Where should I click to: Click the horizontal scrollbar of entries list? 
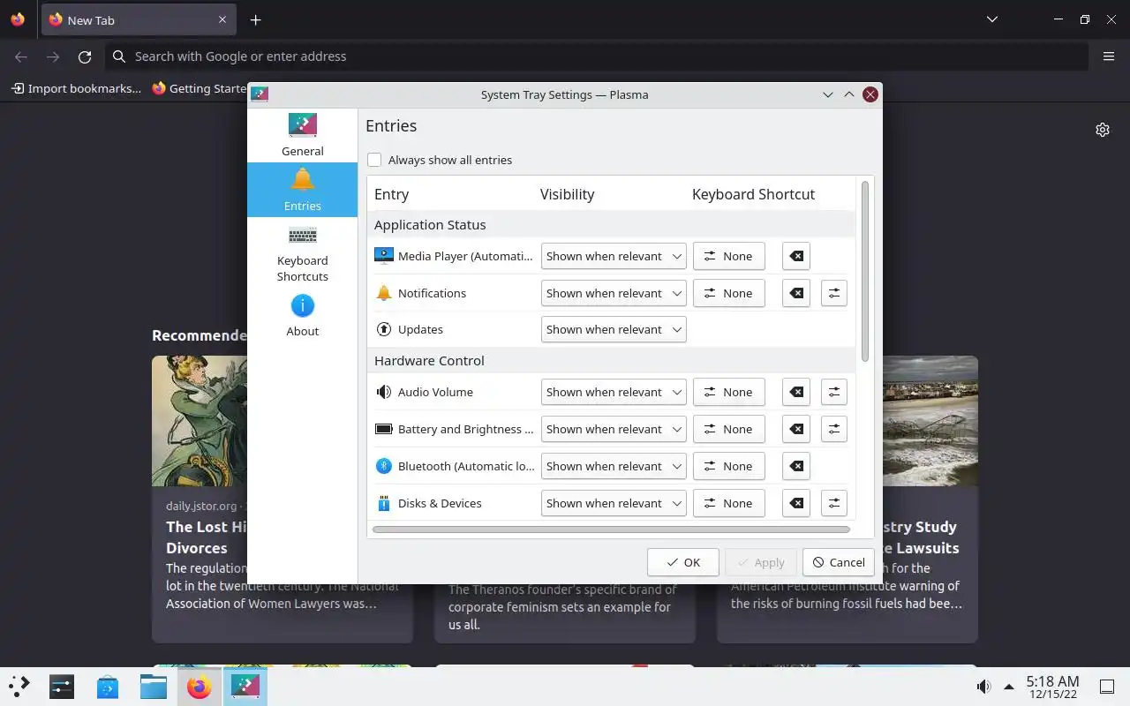pyautogui.click(x=611, y=529)
